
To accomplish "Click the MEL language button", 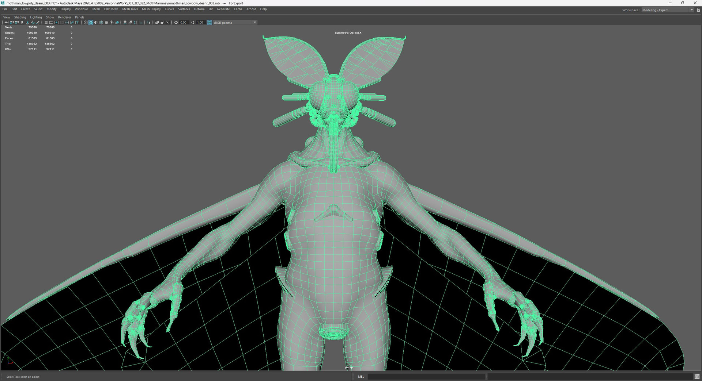I will (361, 377).
